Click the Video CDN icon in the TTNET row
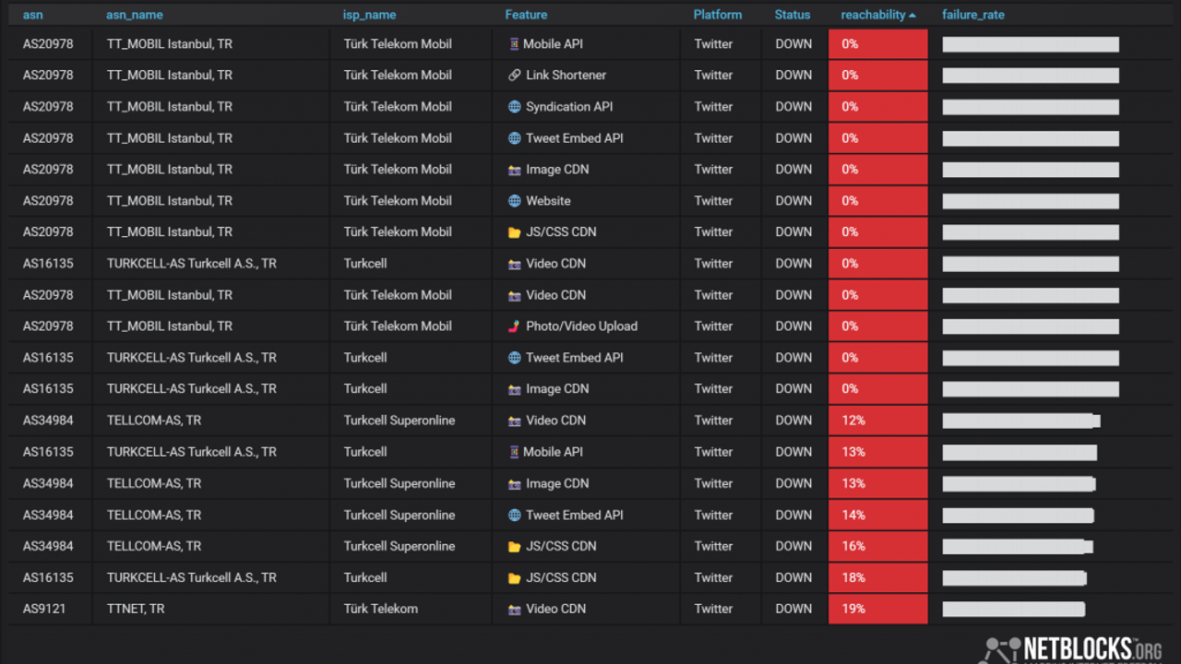This screenshot has width=1181, height=664. tap(515, 609)
